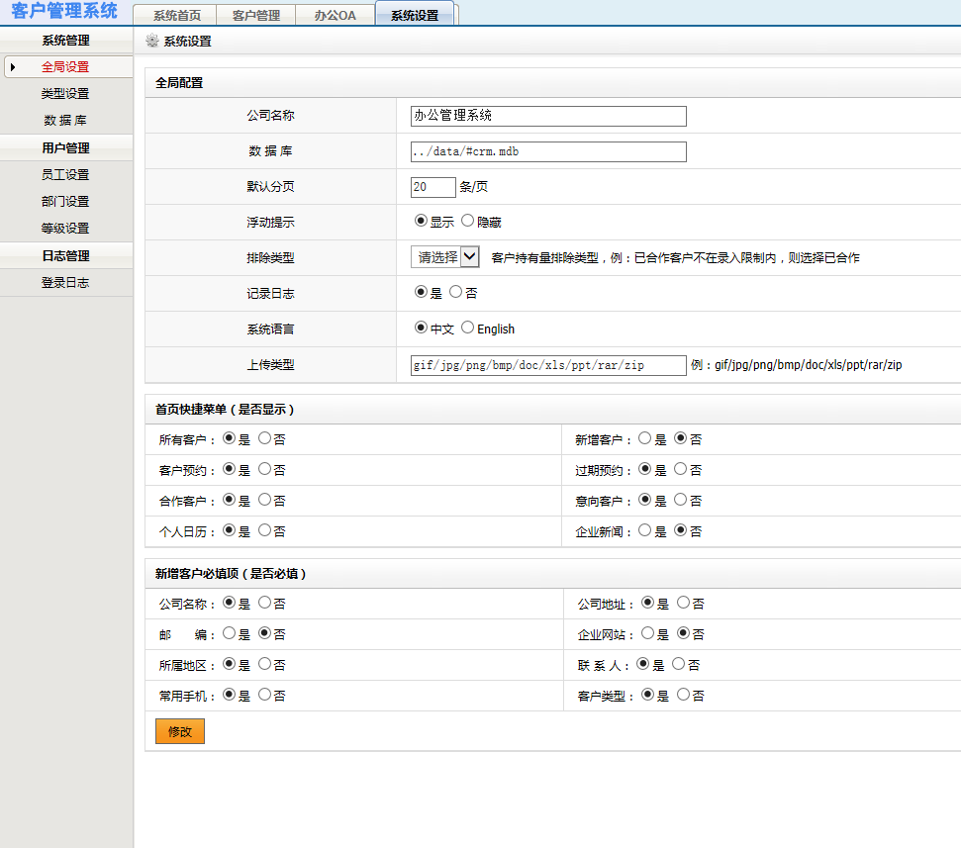This screenshot has width=961, height=848.
Task: Click the 公司名称 input field
Action: click(x=547, y=116)
